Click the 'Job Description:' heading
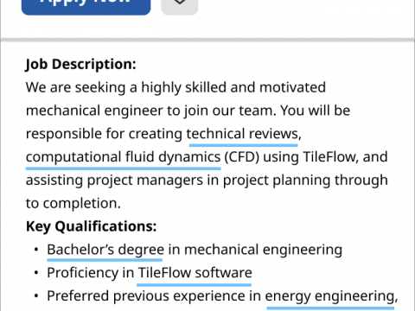 point(80,64)
